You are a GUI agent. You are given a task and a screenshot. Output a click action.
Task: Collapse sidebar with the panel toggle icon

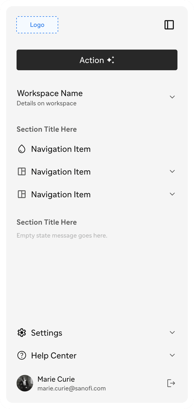(169, 25)
